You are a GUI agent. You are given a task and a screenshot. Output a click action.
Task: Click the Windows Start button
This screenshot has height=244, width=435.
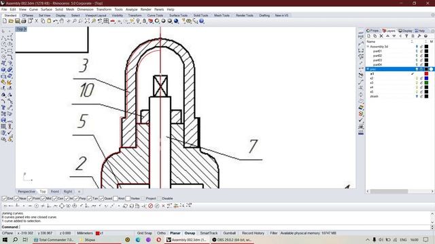click(5, 239)
